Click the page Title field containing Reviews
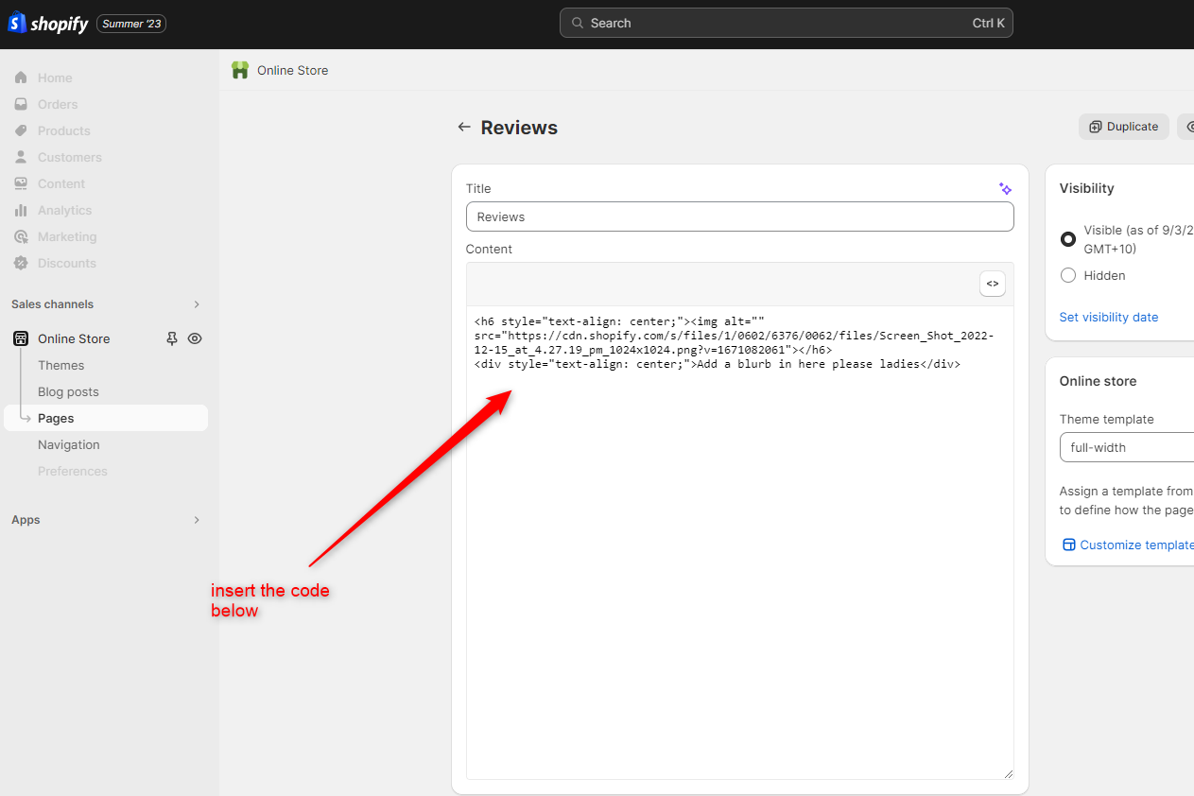Viewport: 1194px width, 796px height. tap(739, 216)
